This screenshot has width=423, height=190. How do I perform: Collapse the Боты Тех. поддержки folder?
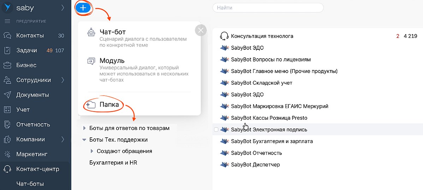tap(84, 140)
